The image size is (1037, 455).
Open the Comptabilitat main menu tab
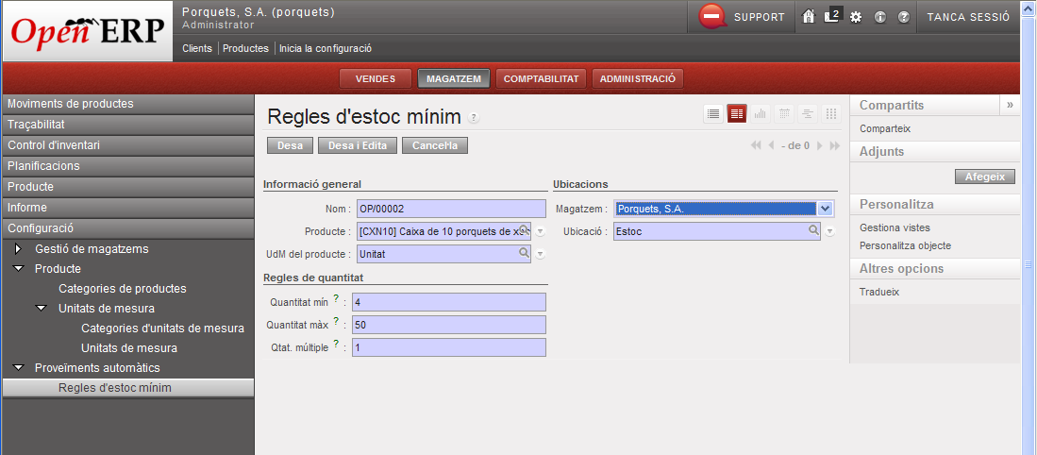click(541, 79)
